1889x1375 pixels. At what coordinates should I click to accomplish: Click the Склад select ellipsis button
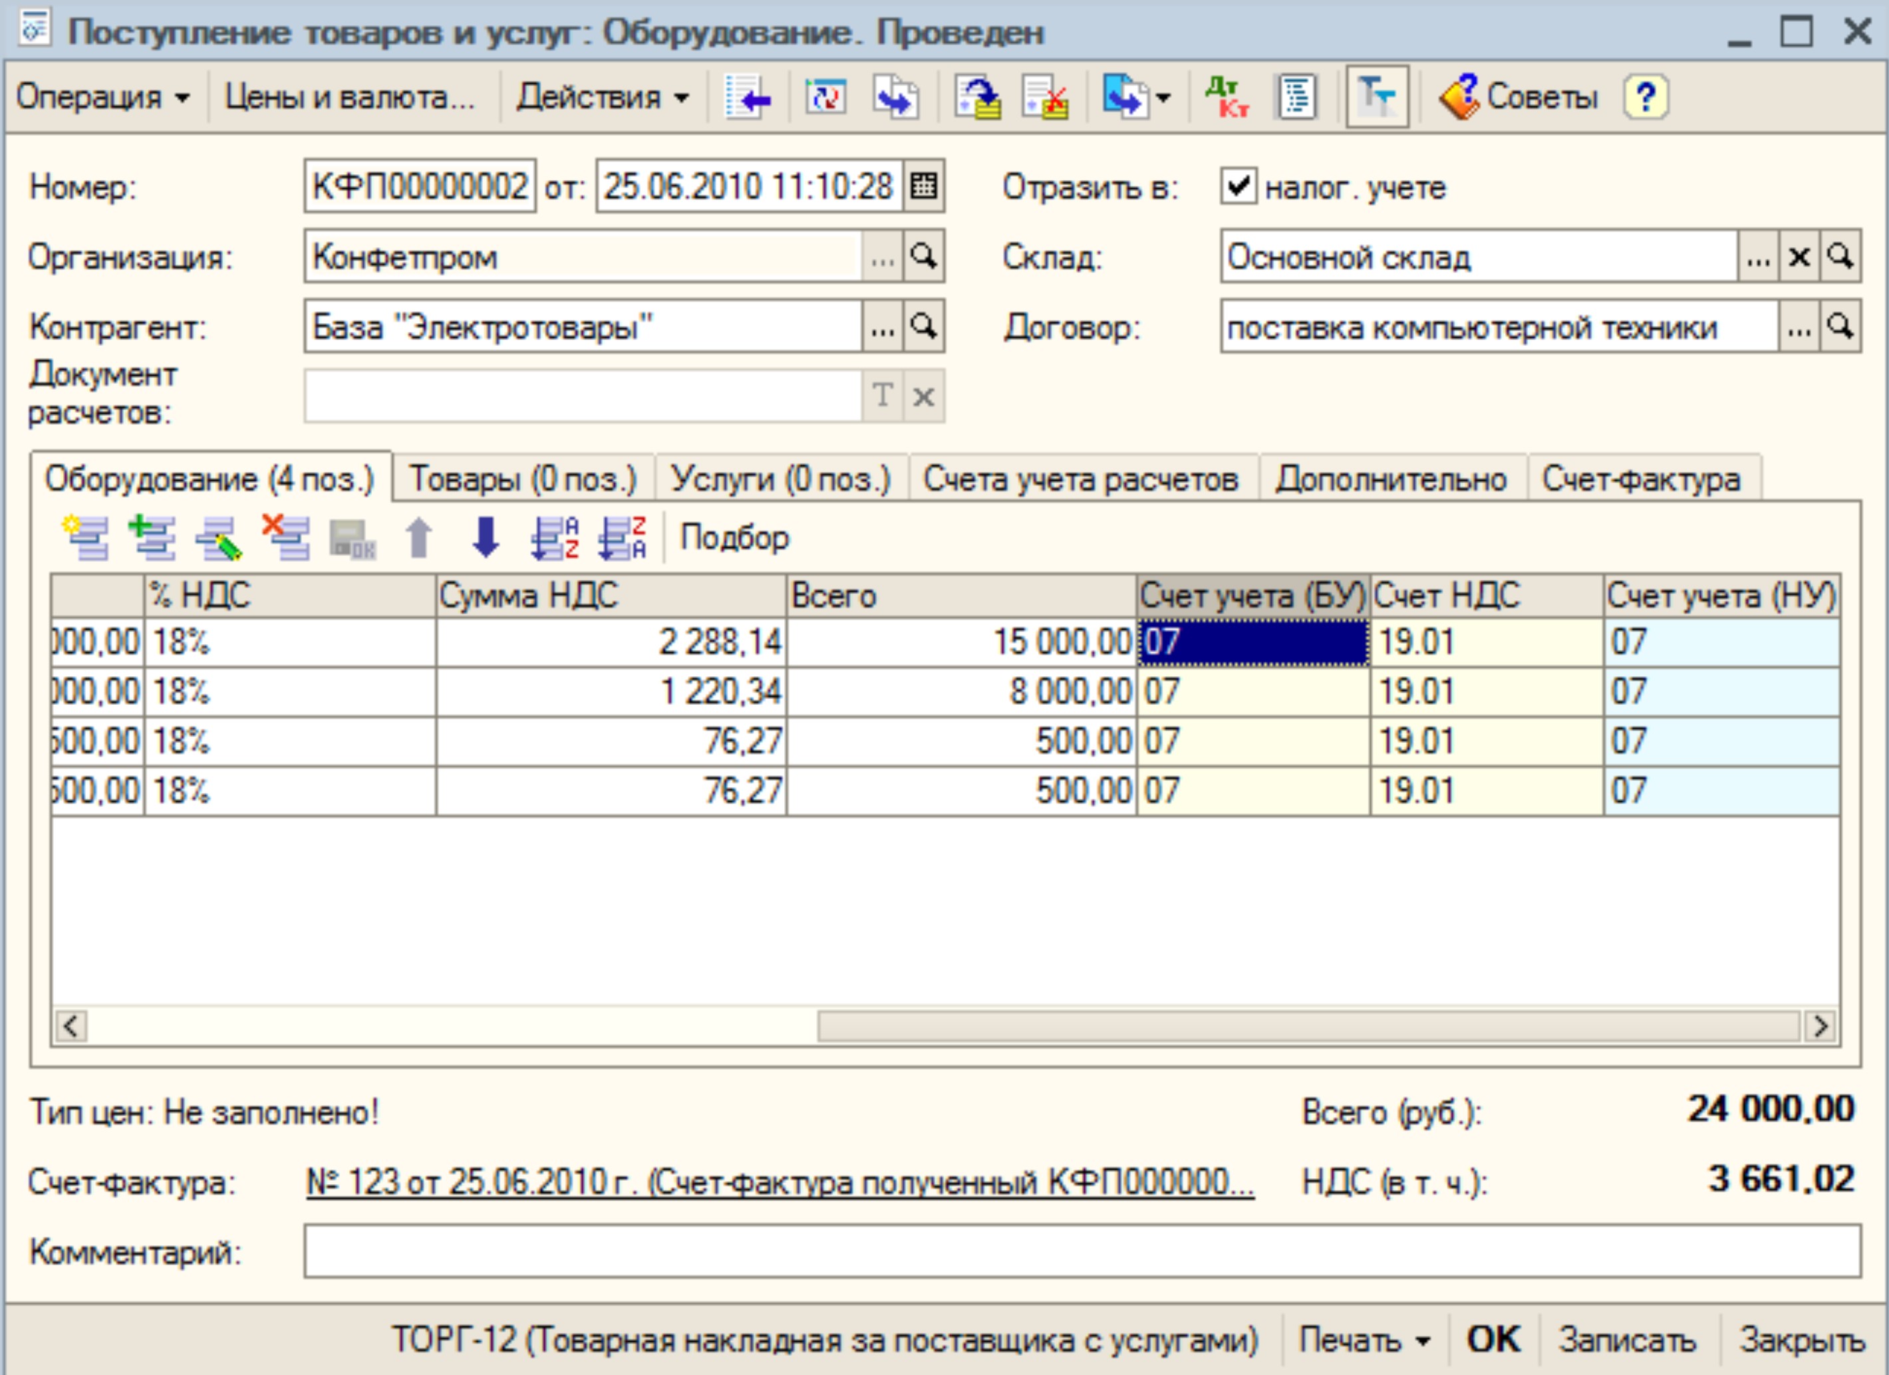1757,257
